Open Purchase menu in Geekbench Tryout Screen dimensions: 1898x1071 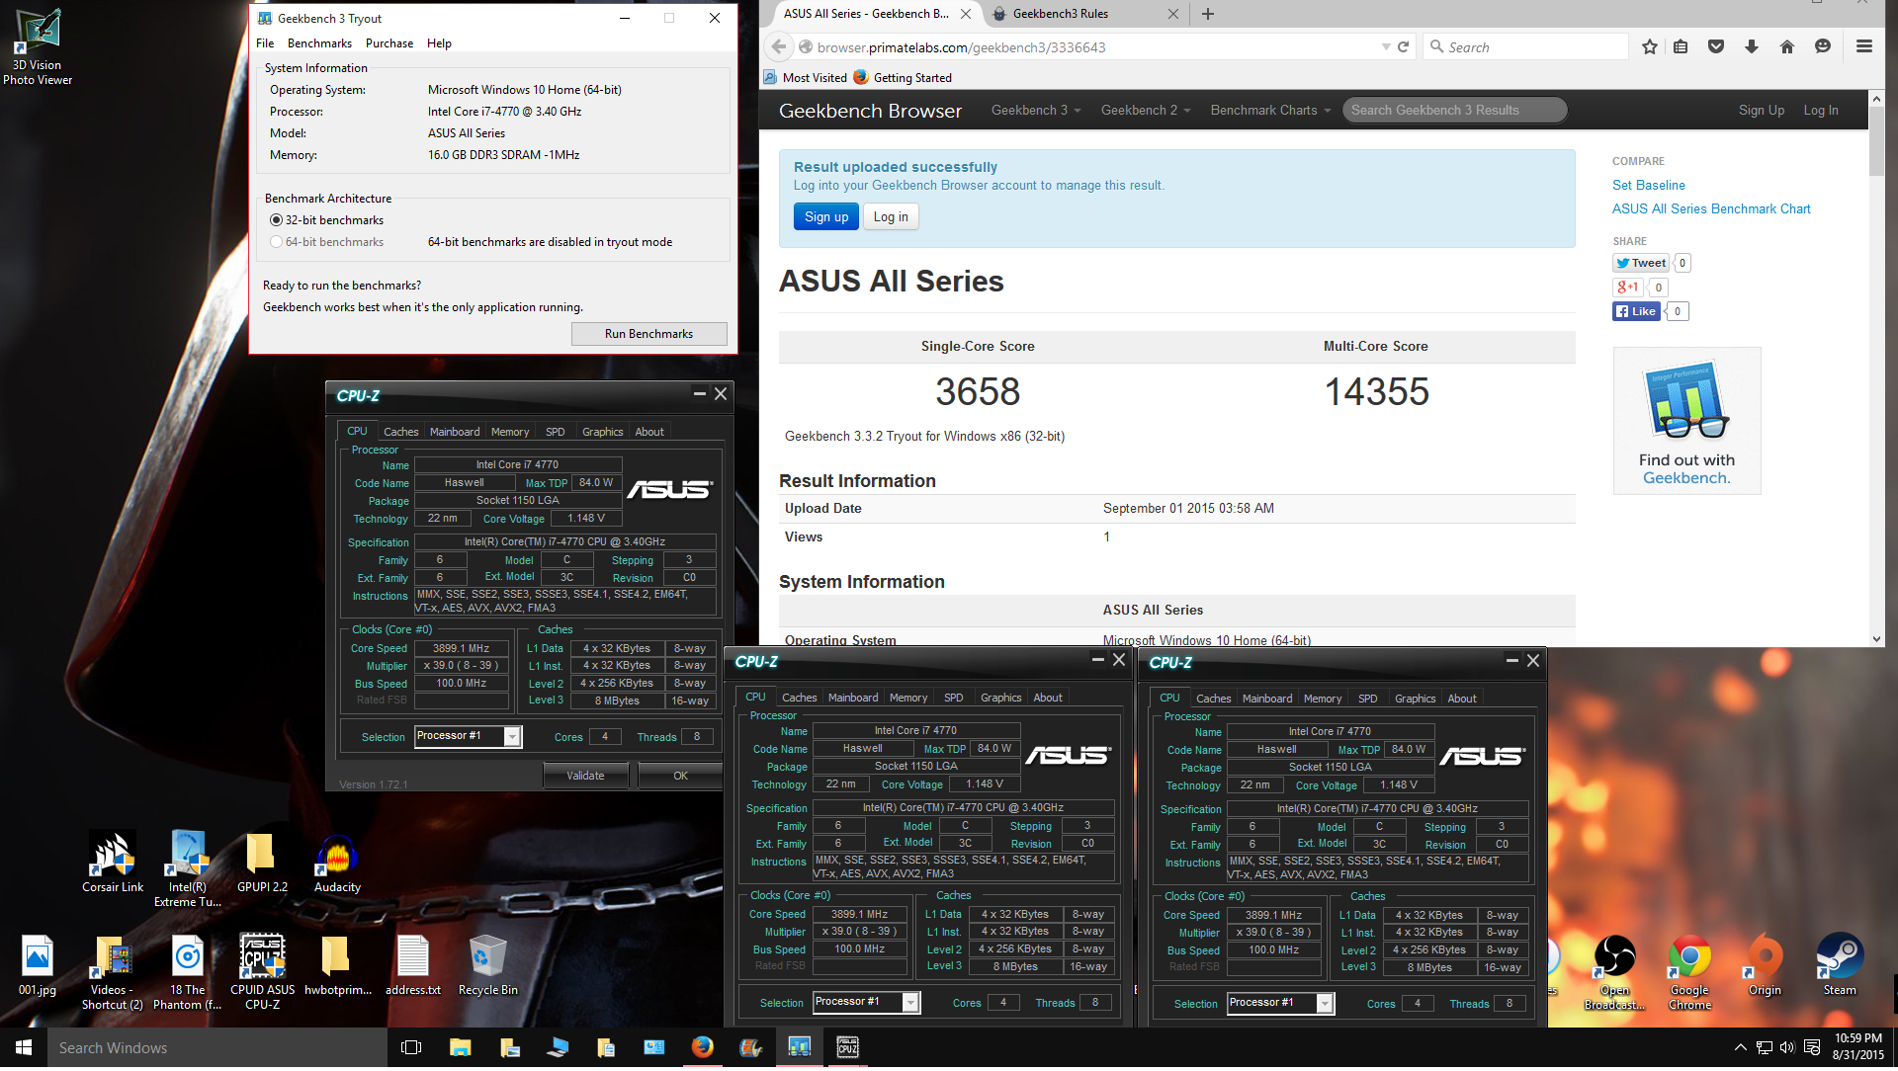389,43
